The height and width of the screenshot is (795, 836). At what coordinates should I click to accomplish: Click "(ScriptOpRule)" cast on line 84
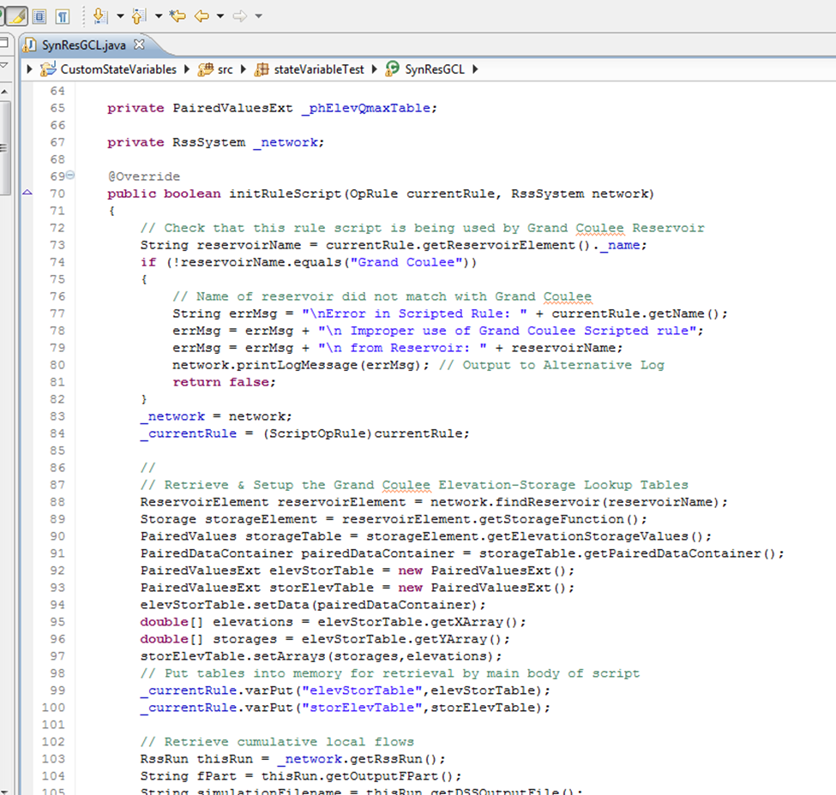318,433
